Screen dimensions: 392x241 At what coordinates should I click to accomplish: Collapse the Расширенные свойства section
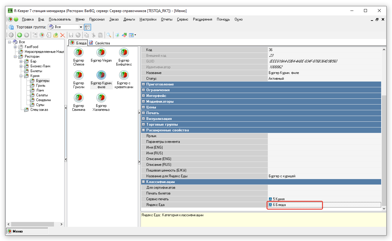pyautogui.click(x=144, y=130)
